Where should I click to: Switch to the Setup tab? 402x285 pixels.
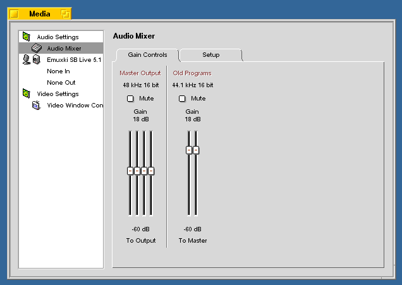point(210,55)
